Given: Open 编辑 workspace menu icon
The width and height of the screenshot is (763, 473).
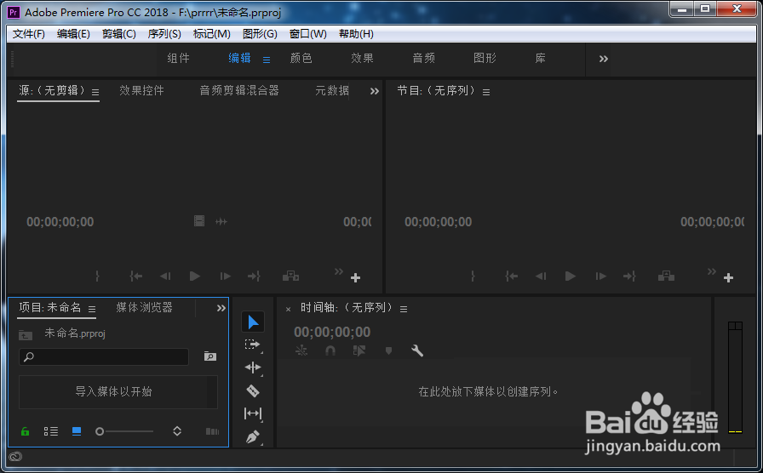Looking at the screenshot, I should click(267, 60).
